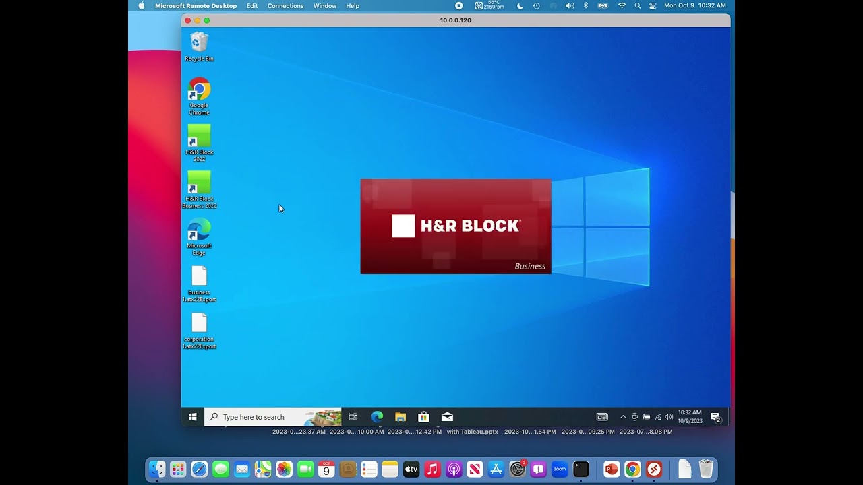Open the Time Machine menu bar icon
Viewport: 863px width, 485px height.
click(x=537, y=5)
